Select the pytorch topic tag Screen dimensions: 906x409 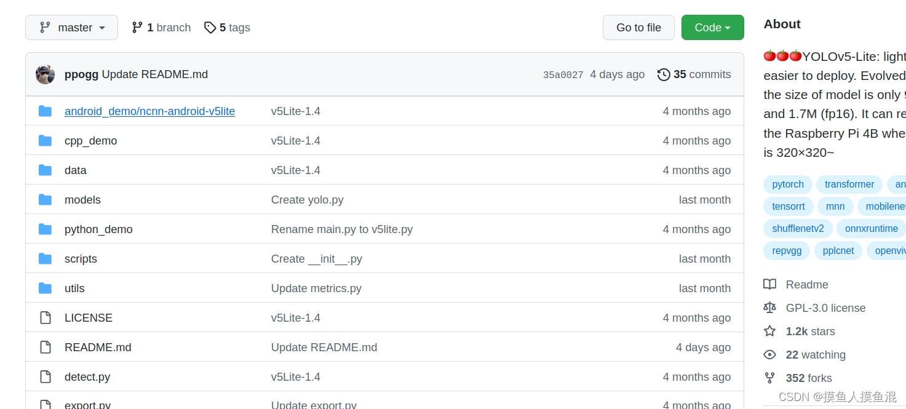pos(788,185)
